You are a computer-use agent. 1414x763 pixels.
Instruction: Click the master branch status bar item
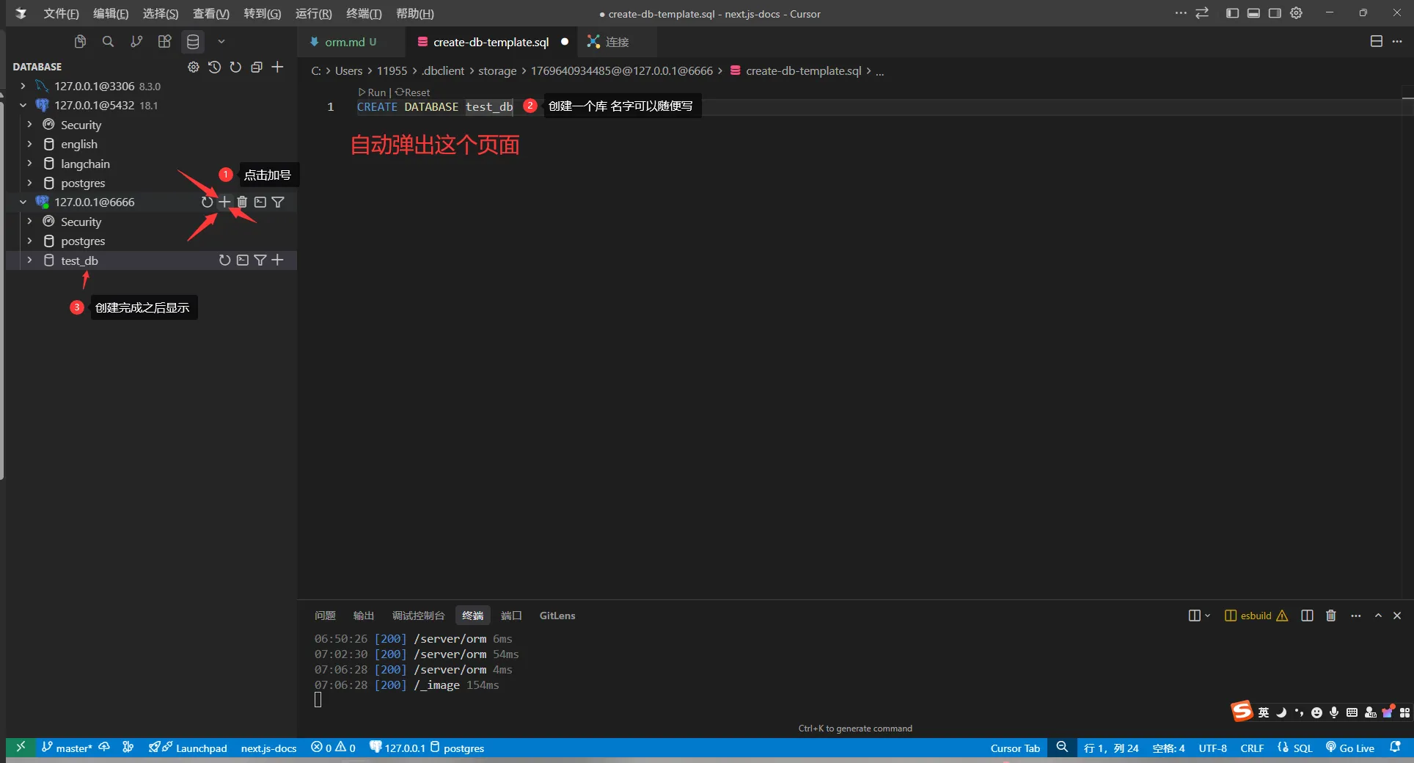coord(67,748)
